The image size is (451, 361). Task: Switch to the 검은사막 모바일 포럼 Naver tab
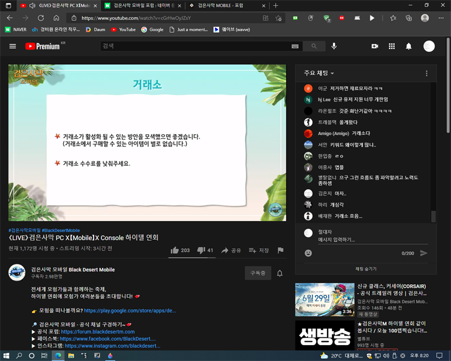(141, 6)
